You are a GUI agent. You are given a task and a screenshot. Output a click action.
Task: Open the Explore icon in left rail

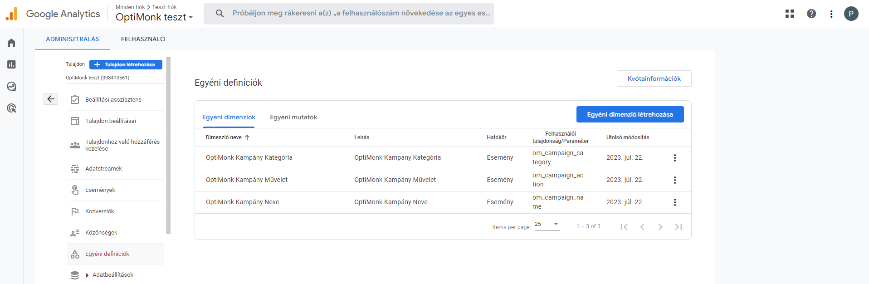11,86
